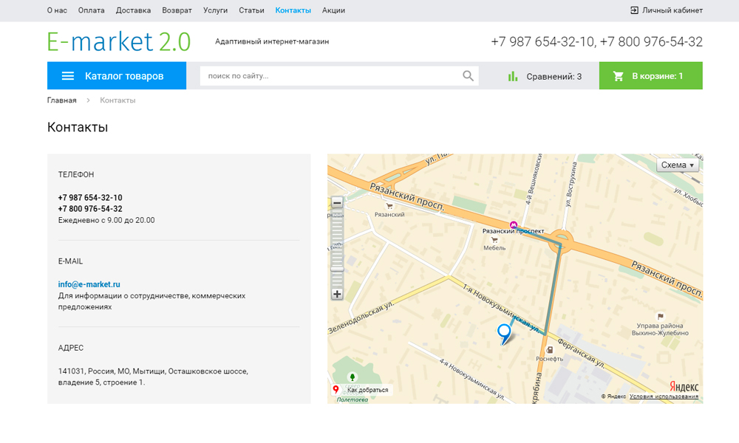Click the Ежедневно с 9.00 до 20.00 text
This screenshot has height=443, width=739.
tap(106, 220)
